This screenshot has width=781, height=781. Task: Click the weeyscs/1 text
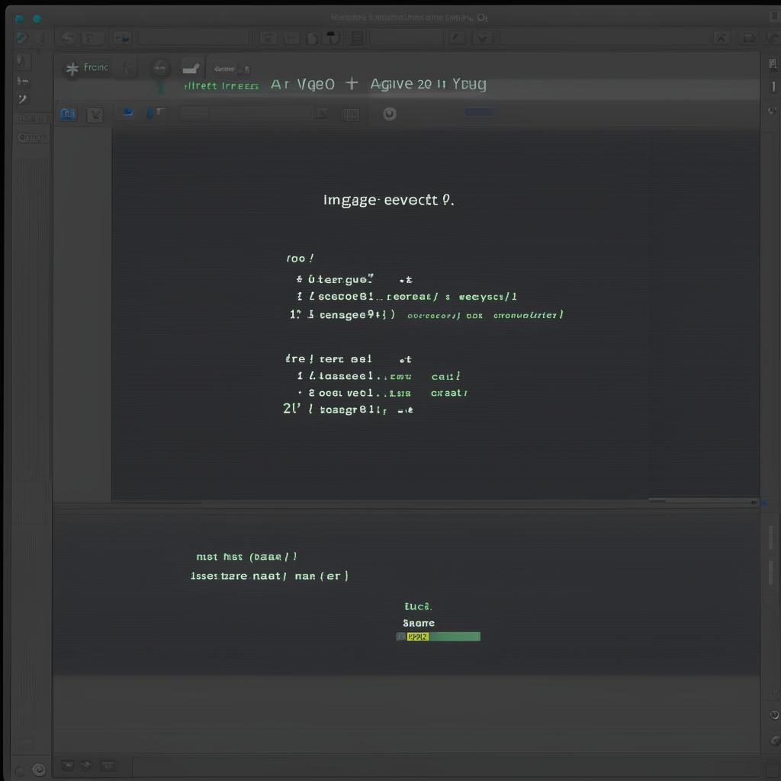487,297
